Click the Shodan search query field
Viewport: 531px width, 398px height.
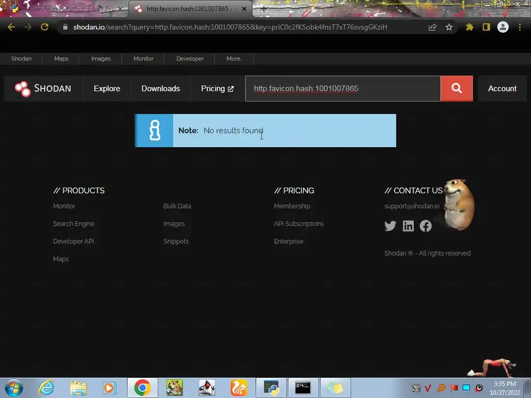click(343, 89)
